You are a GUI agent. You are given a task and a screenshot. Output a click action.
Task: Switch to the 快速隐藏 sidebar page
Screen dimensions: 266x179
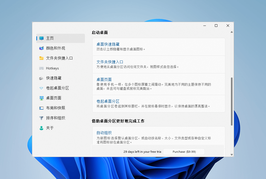tap(61, 78)
